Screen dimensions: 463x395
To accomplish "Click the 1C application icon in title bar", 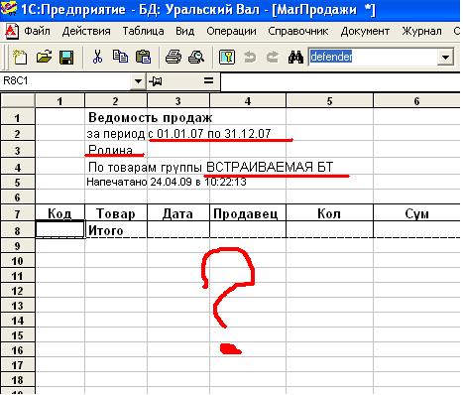I will point(9,8).
